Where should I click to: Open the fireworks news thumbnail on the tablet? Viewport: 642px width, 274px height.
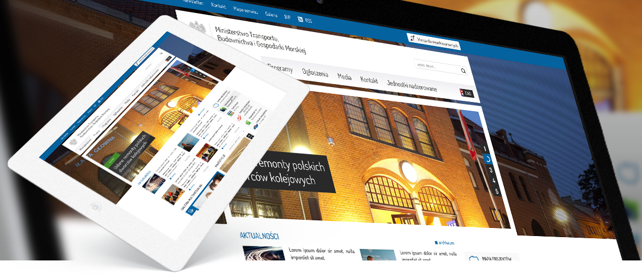tap(155, 183)
